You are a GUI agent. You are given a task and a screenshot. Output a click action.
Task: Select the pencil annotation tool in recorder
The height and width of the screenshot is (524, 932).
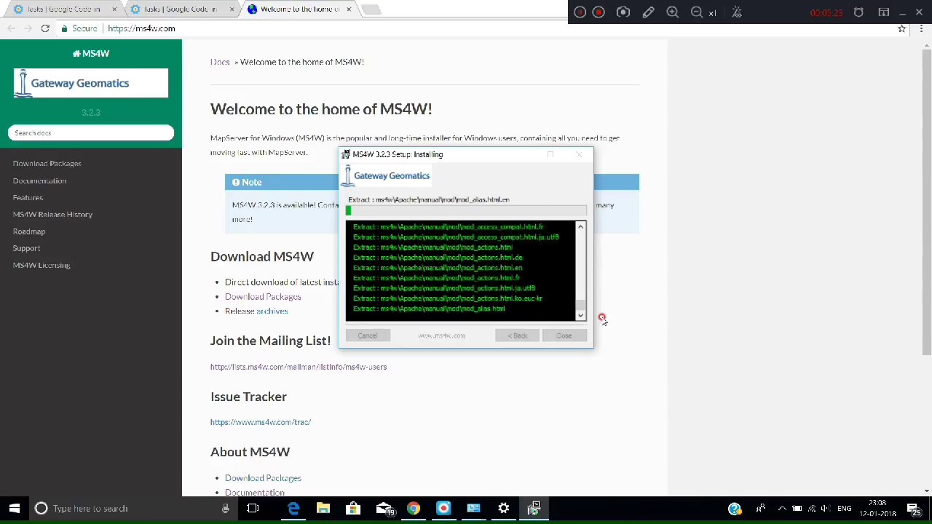[648, 12]
